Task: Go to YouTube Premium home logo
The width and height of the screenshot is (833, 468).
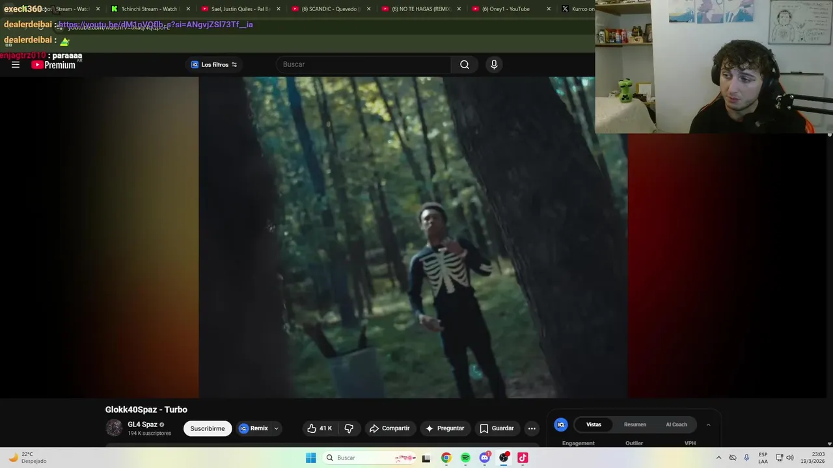Action: 53,64
